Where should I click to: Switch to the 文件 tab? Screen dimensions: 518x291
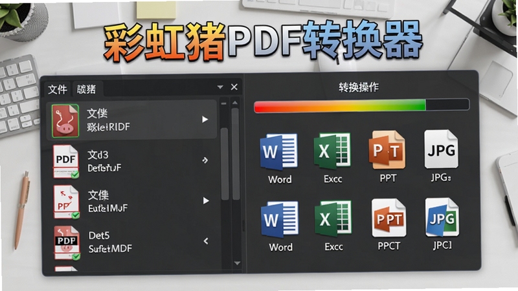point(58,89)
